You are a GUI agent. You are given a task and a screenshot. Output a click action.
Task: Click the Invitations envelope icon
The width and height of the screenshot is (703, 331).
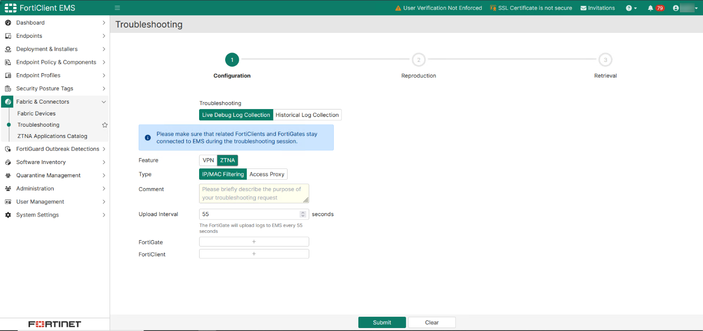tap(584, 8)
